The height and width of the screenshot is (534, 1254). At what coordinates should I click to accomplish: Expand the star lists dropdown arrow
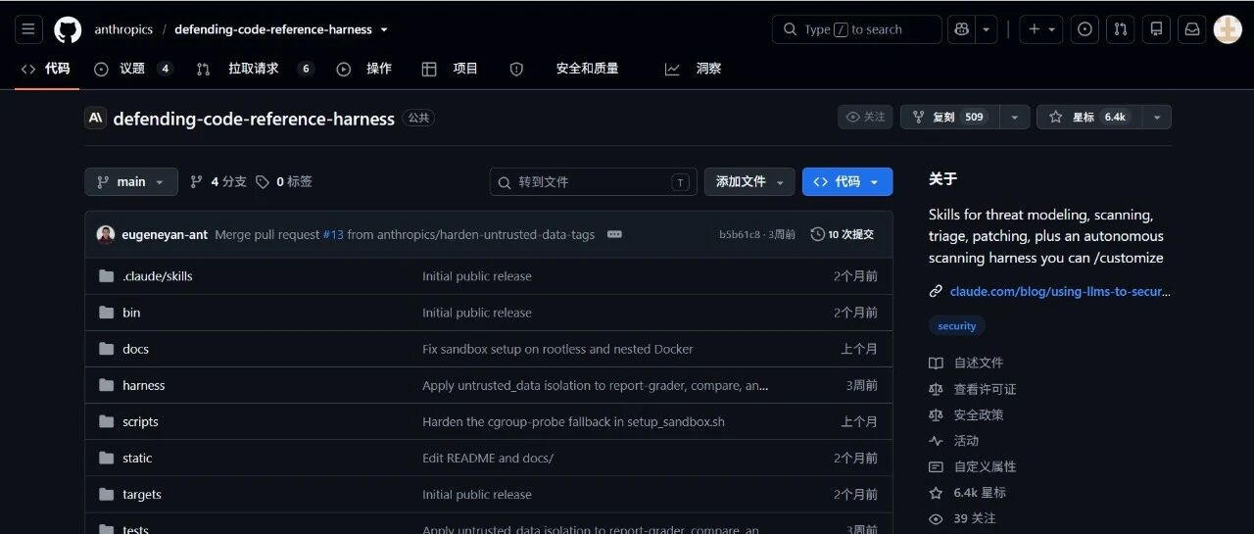[x=1156, y=117]
